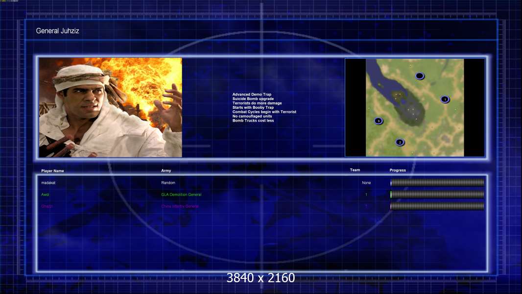The image size is (522, 294).
Task: Click 'China Infantry General' army entry
Action: pyautogui.click(x=180, y=206)
